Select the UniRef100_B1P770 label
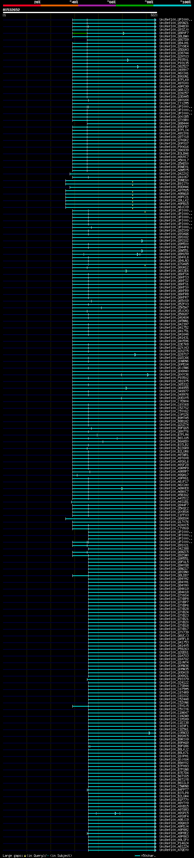 (x=174, y=799)
